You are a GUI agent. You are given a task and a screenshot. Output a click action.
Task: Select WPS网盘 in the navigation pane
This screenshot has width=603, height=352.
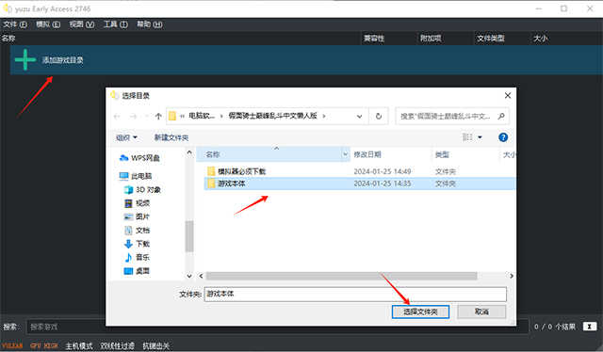pyautogui.click(x=139, y=158)
